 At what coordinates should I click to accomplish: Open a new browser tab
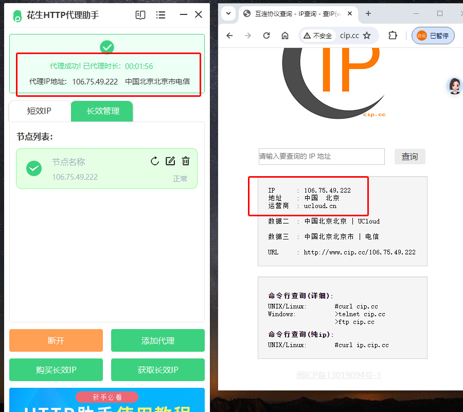(x=368, y=13)
